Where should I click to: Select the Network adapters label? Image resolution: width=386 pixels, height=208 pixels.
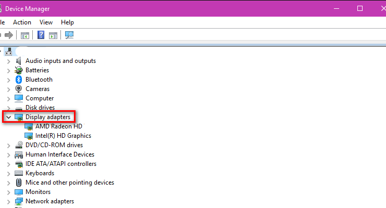[x=49, y=201]
